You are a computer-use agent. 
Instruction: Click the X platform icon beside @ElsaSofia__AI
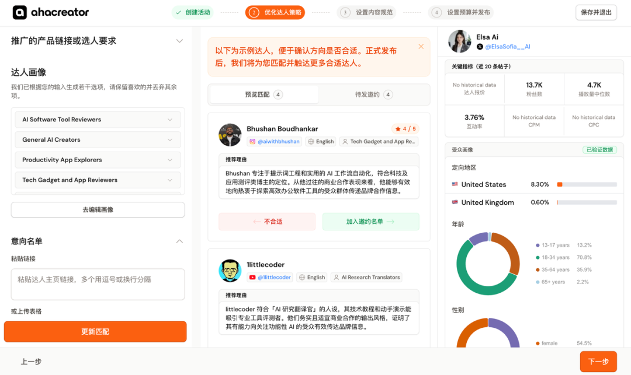tap(480, 47)
